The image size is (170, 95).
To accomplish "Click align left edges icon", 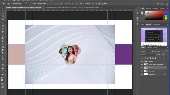I will (x=51, y=4).
